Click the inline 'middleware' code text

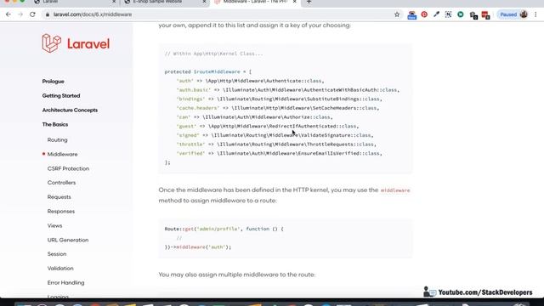coord(395,190)
